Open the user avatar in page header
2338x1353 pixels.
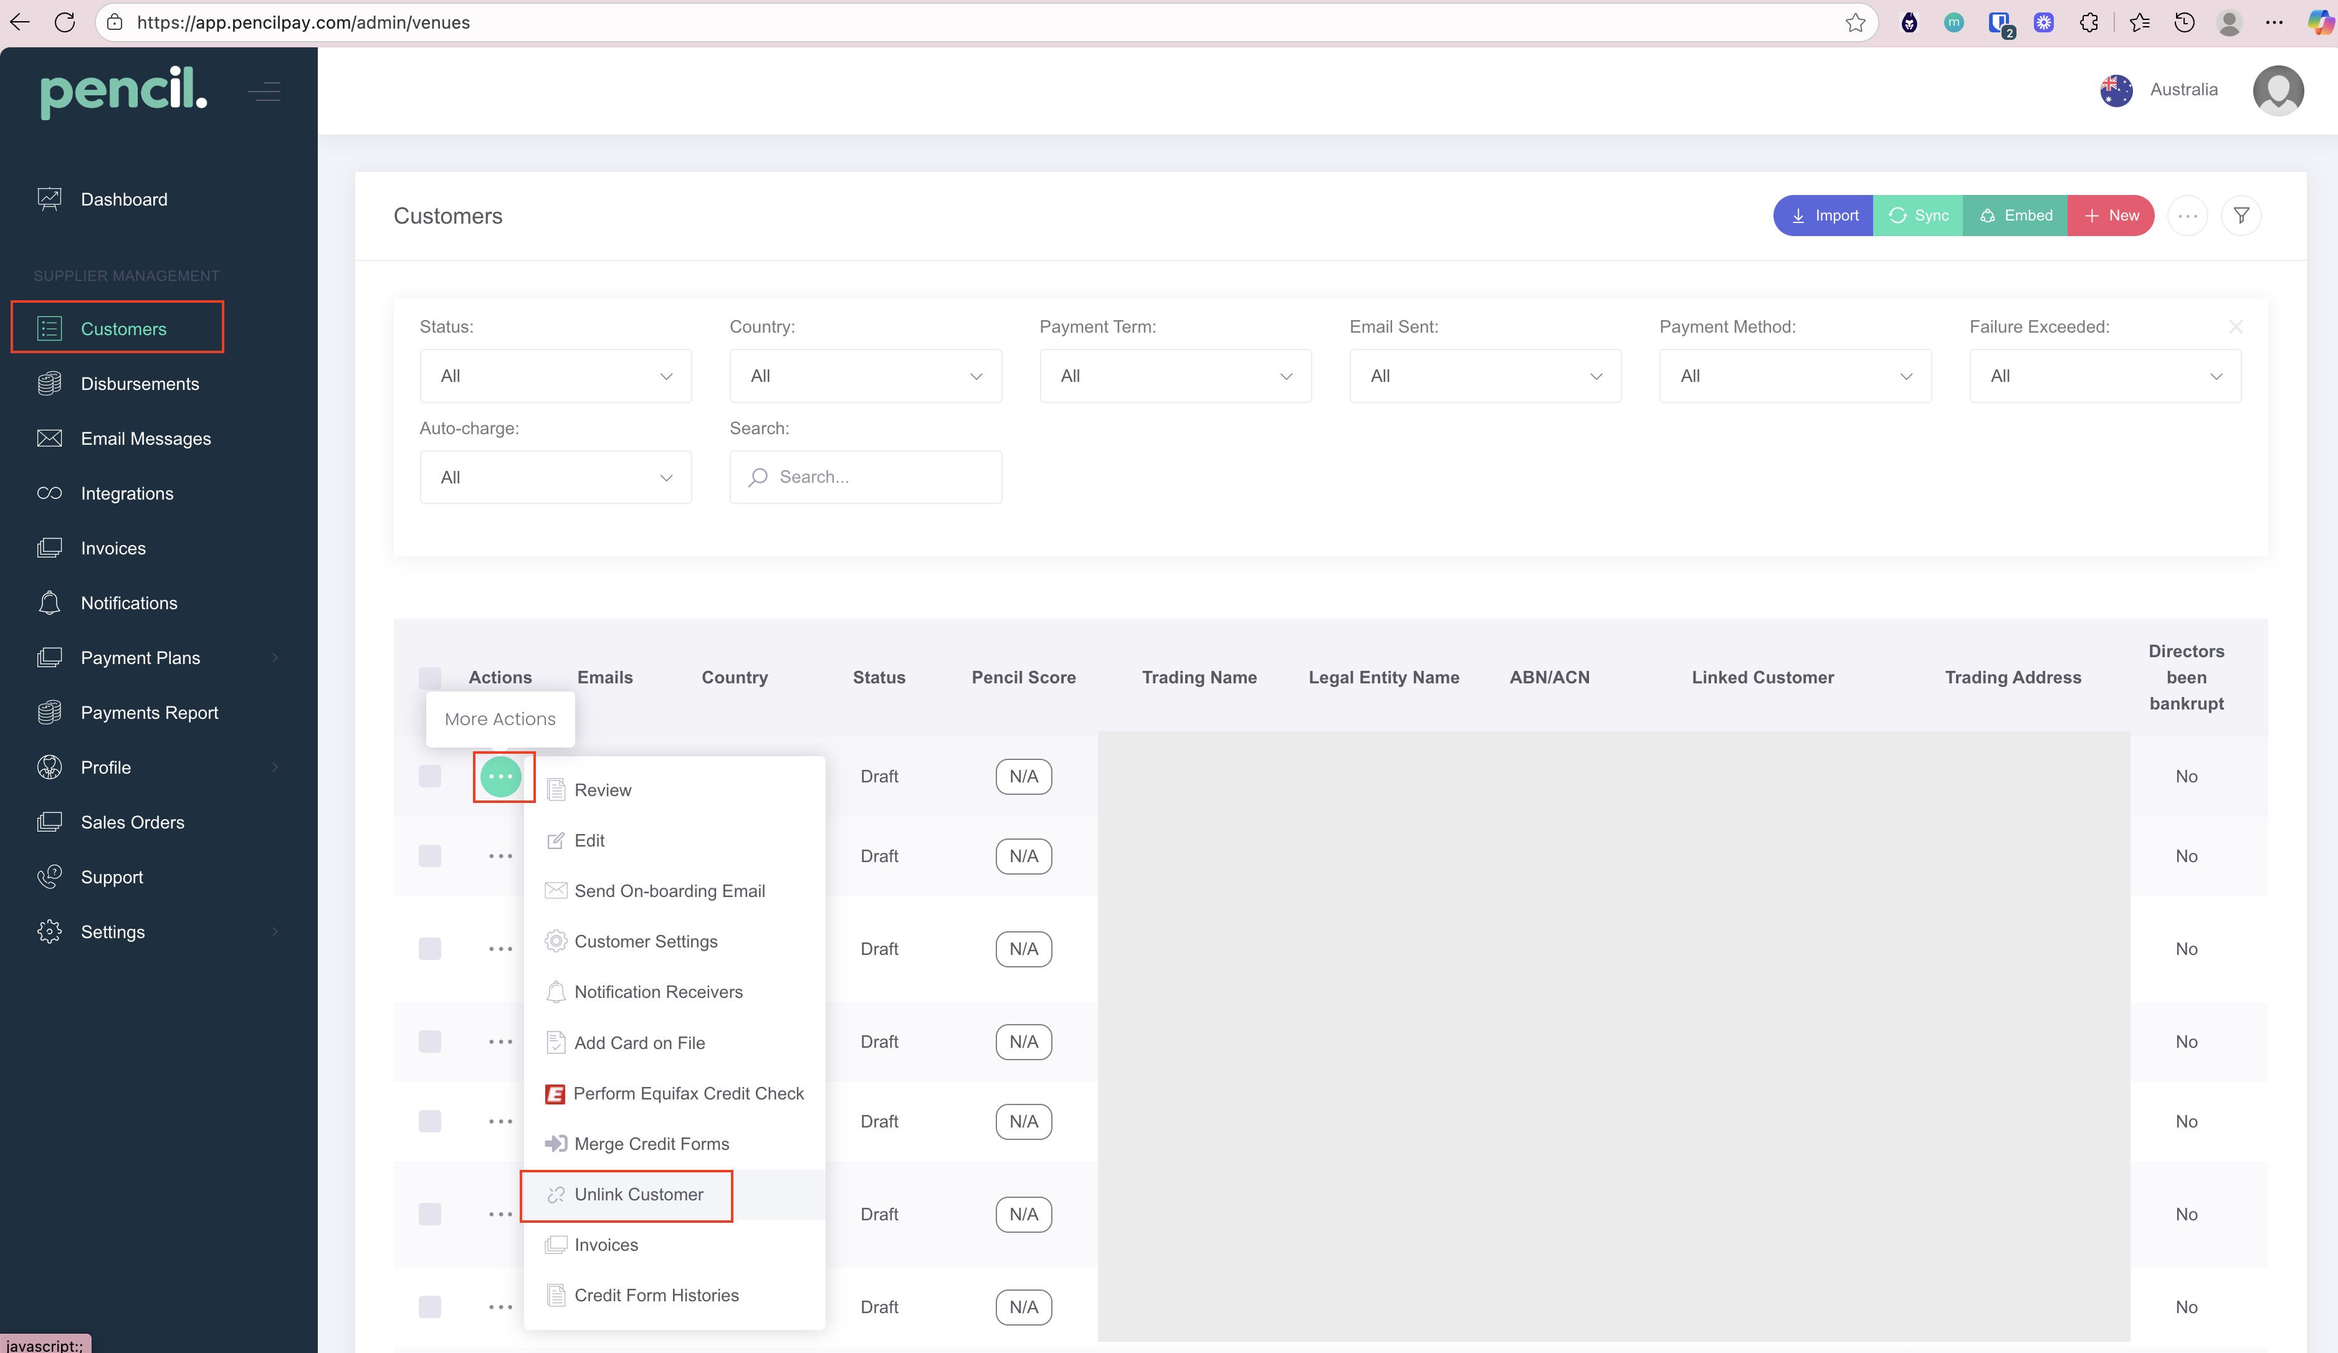[x=2278, y=90]
